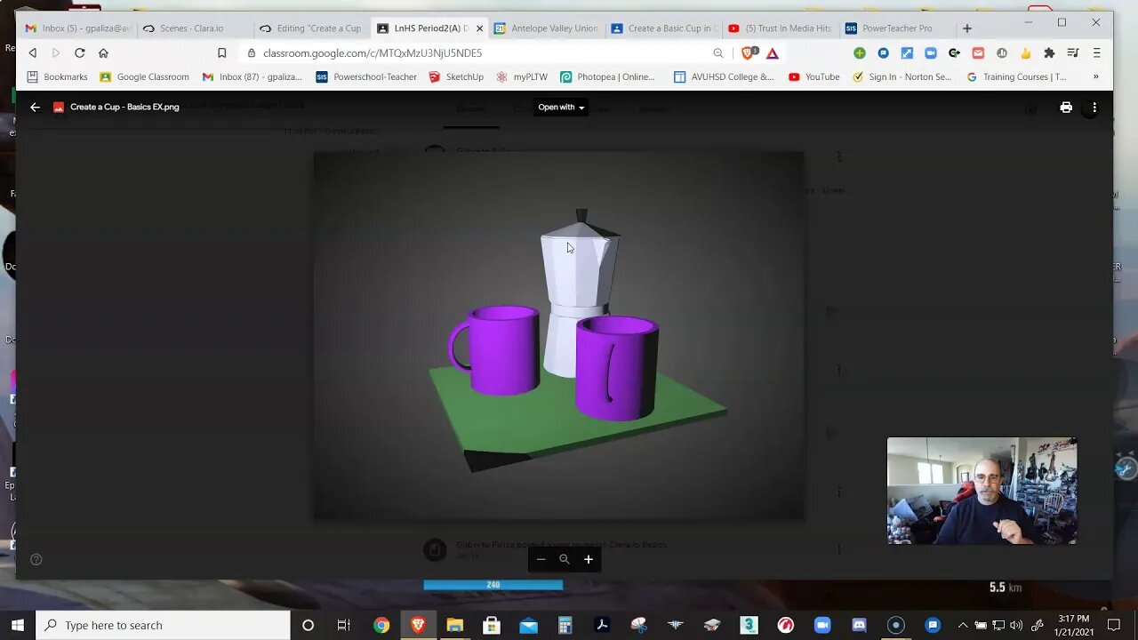Open File Explorer from the taskbar
The image size is (1138, 640).
pyautogui.click(x=454, y=625)
